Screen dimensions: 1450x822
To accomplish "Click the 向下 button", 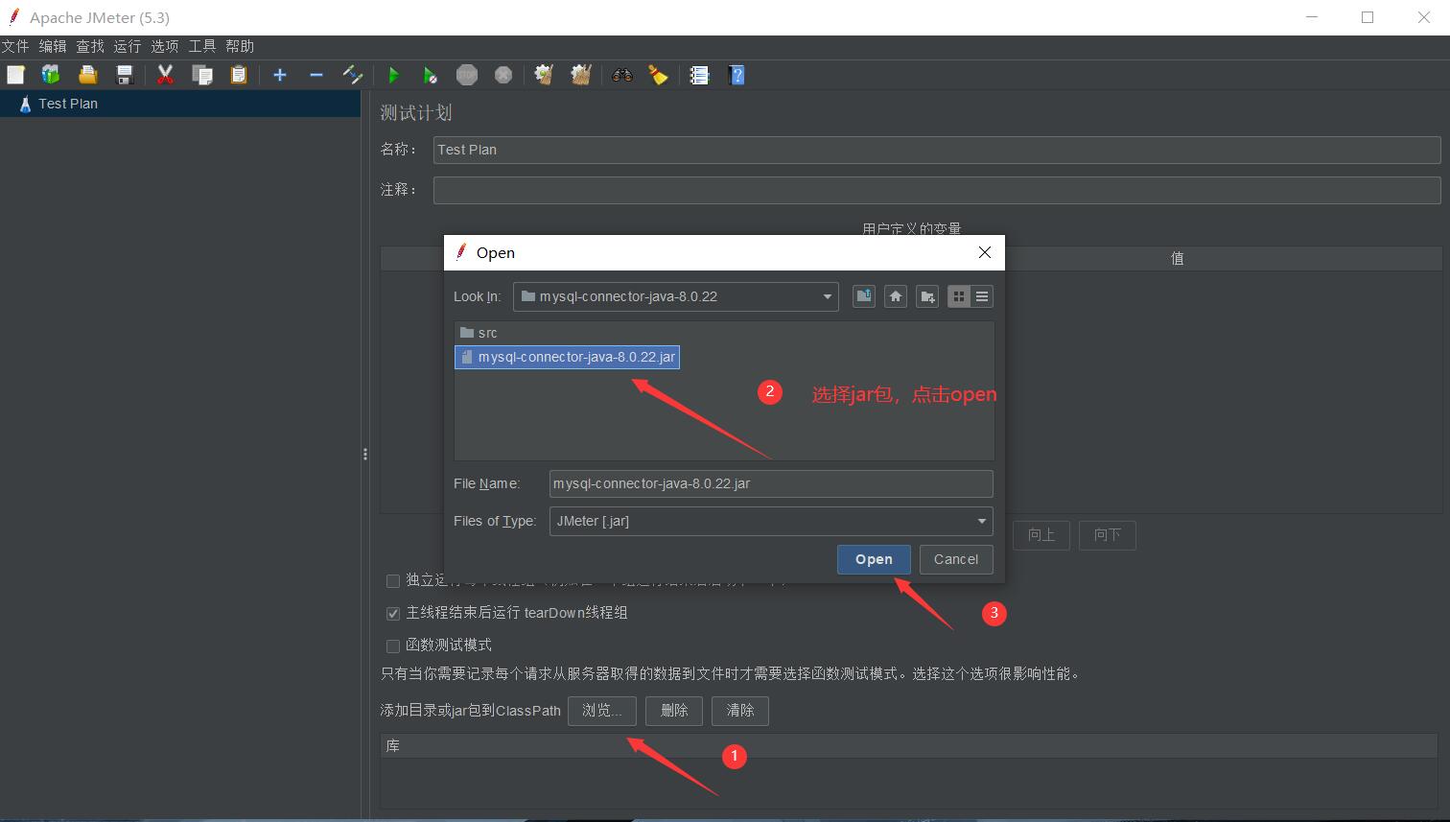I will pos(1108,535).
